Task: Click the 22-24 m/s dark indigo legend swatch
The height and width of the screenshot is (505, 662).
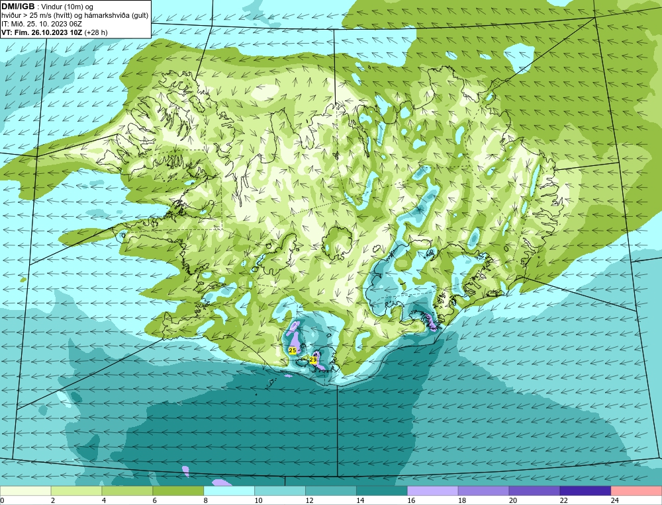Action: click(585, 491)
